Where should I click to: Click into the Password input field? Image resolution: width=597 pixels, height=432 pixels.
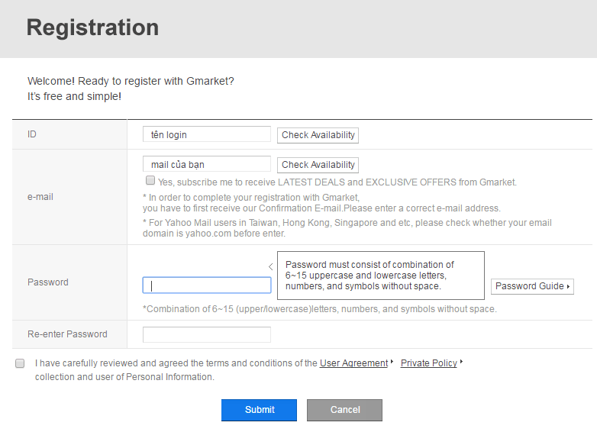pos(206,285)
